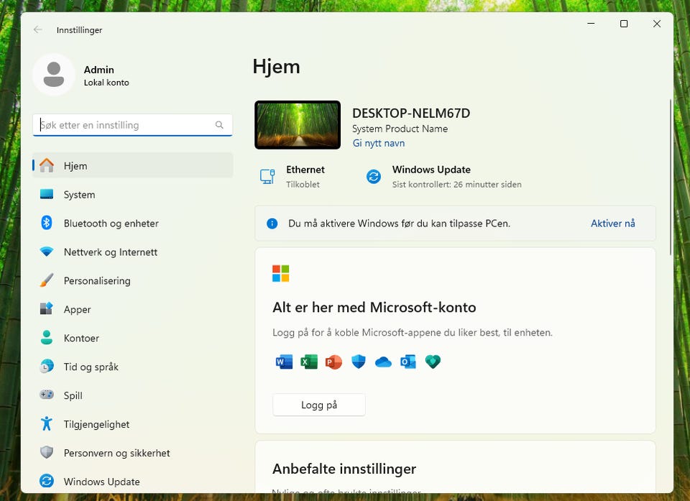Open the Hjem menu item
Screen dimensions: 690x501
point(132,165)
